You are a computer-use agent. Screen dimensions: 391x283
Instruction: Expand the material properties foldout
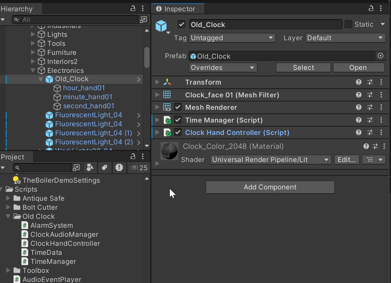tap(157, 164)
